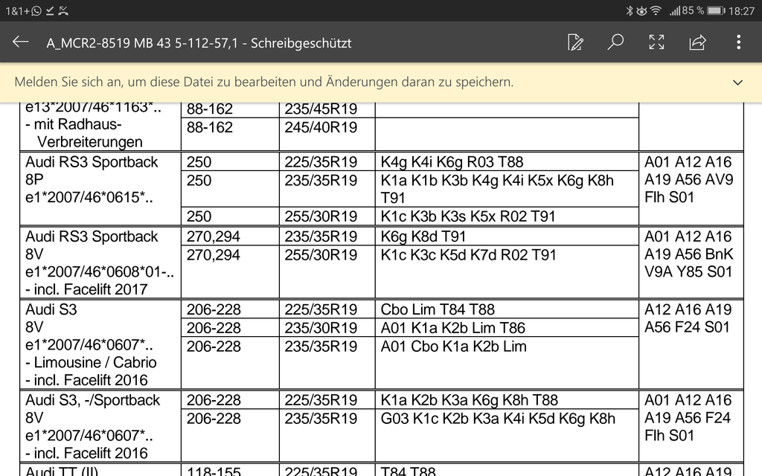The height and width of the screenshot is (476, 762).
Task: Switch to full-screen view with the expand icon
Action: coord(656,42)
